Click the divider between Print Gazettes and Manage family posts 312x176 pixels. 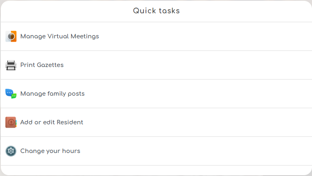[x=156, y=79]
